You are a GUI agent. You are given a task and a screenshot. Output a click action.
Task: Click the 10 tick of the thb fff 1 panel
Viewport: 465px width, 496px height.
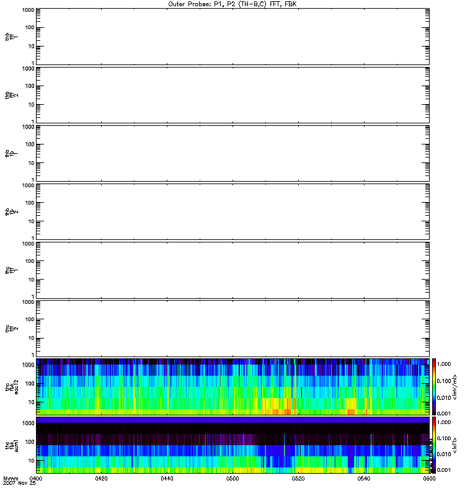point(32,46)
